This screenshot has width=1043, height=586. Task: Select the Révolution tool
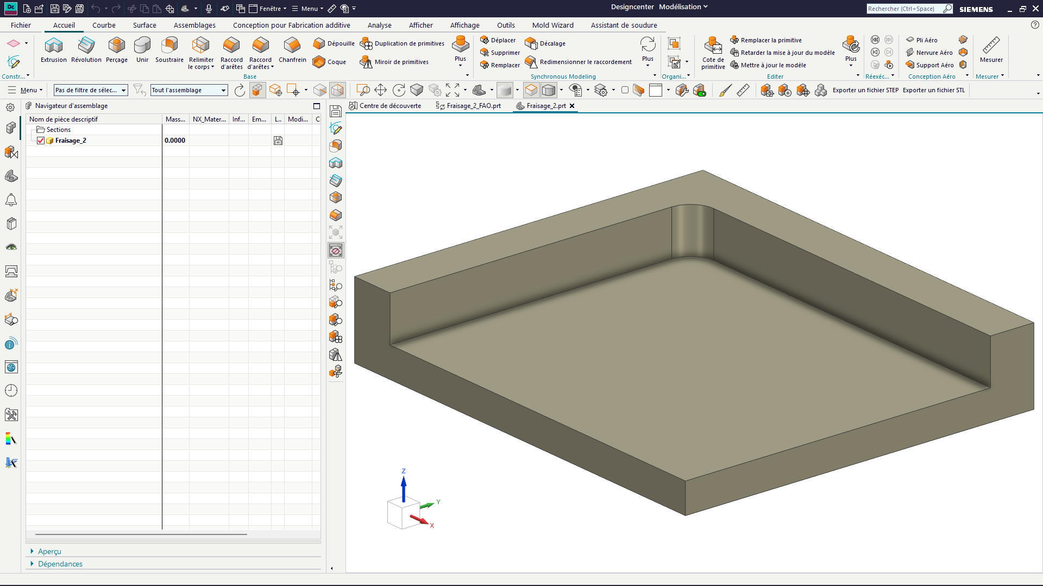[86, 50]
